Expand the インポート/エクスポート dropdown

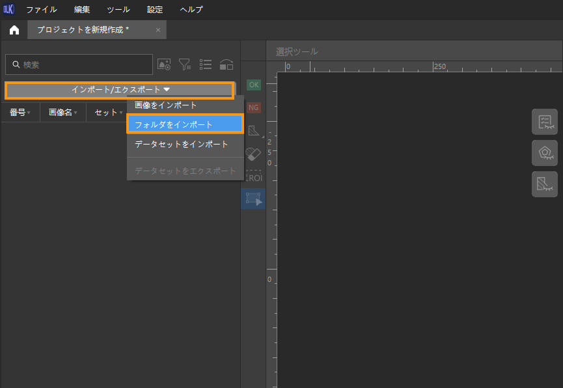tap(120, 90)
